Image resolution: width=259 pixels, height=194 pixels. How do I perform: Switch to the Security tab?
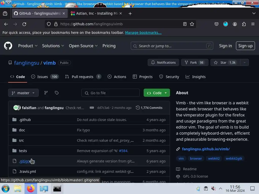(x=169, y=77)
